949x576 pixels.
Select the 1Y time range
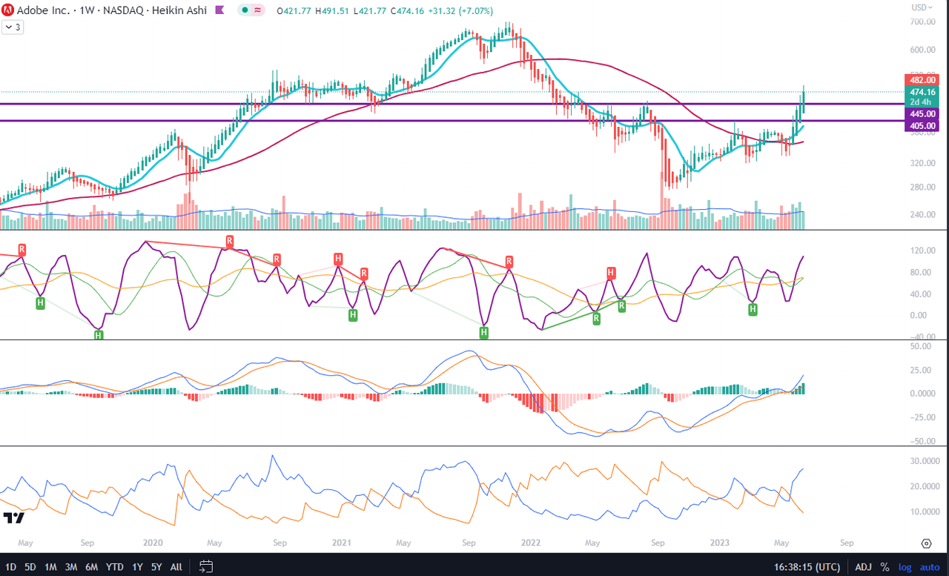[137, 567]
